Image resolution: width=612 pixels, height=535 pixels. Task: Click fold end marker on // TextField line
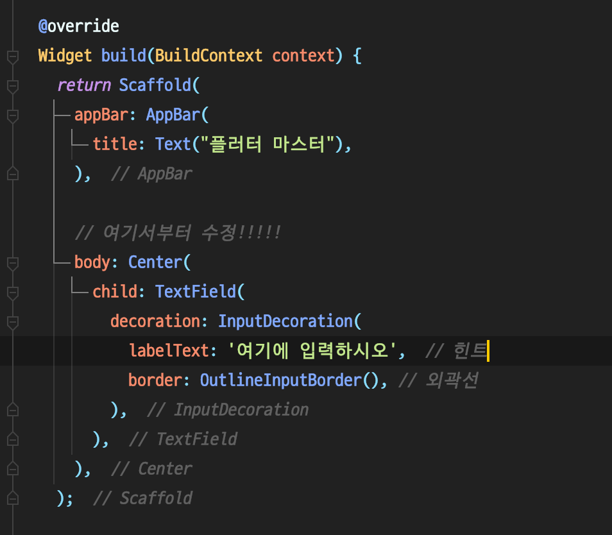click(12, 439)
